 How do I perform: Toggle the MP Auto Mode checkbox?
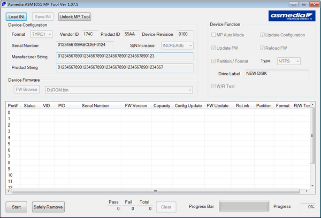click(213, 35)
